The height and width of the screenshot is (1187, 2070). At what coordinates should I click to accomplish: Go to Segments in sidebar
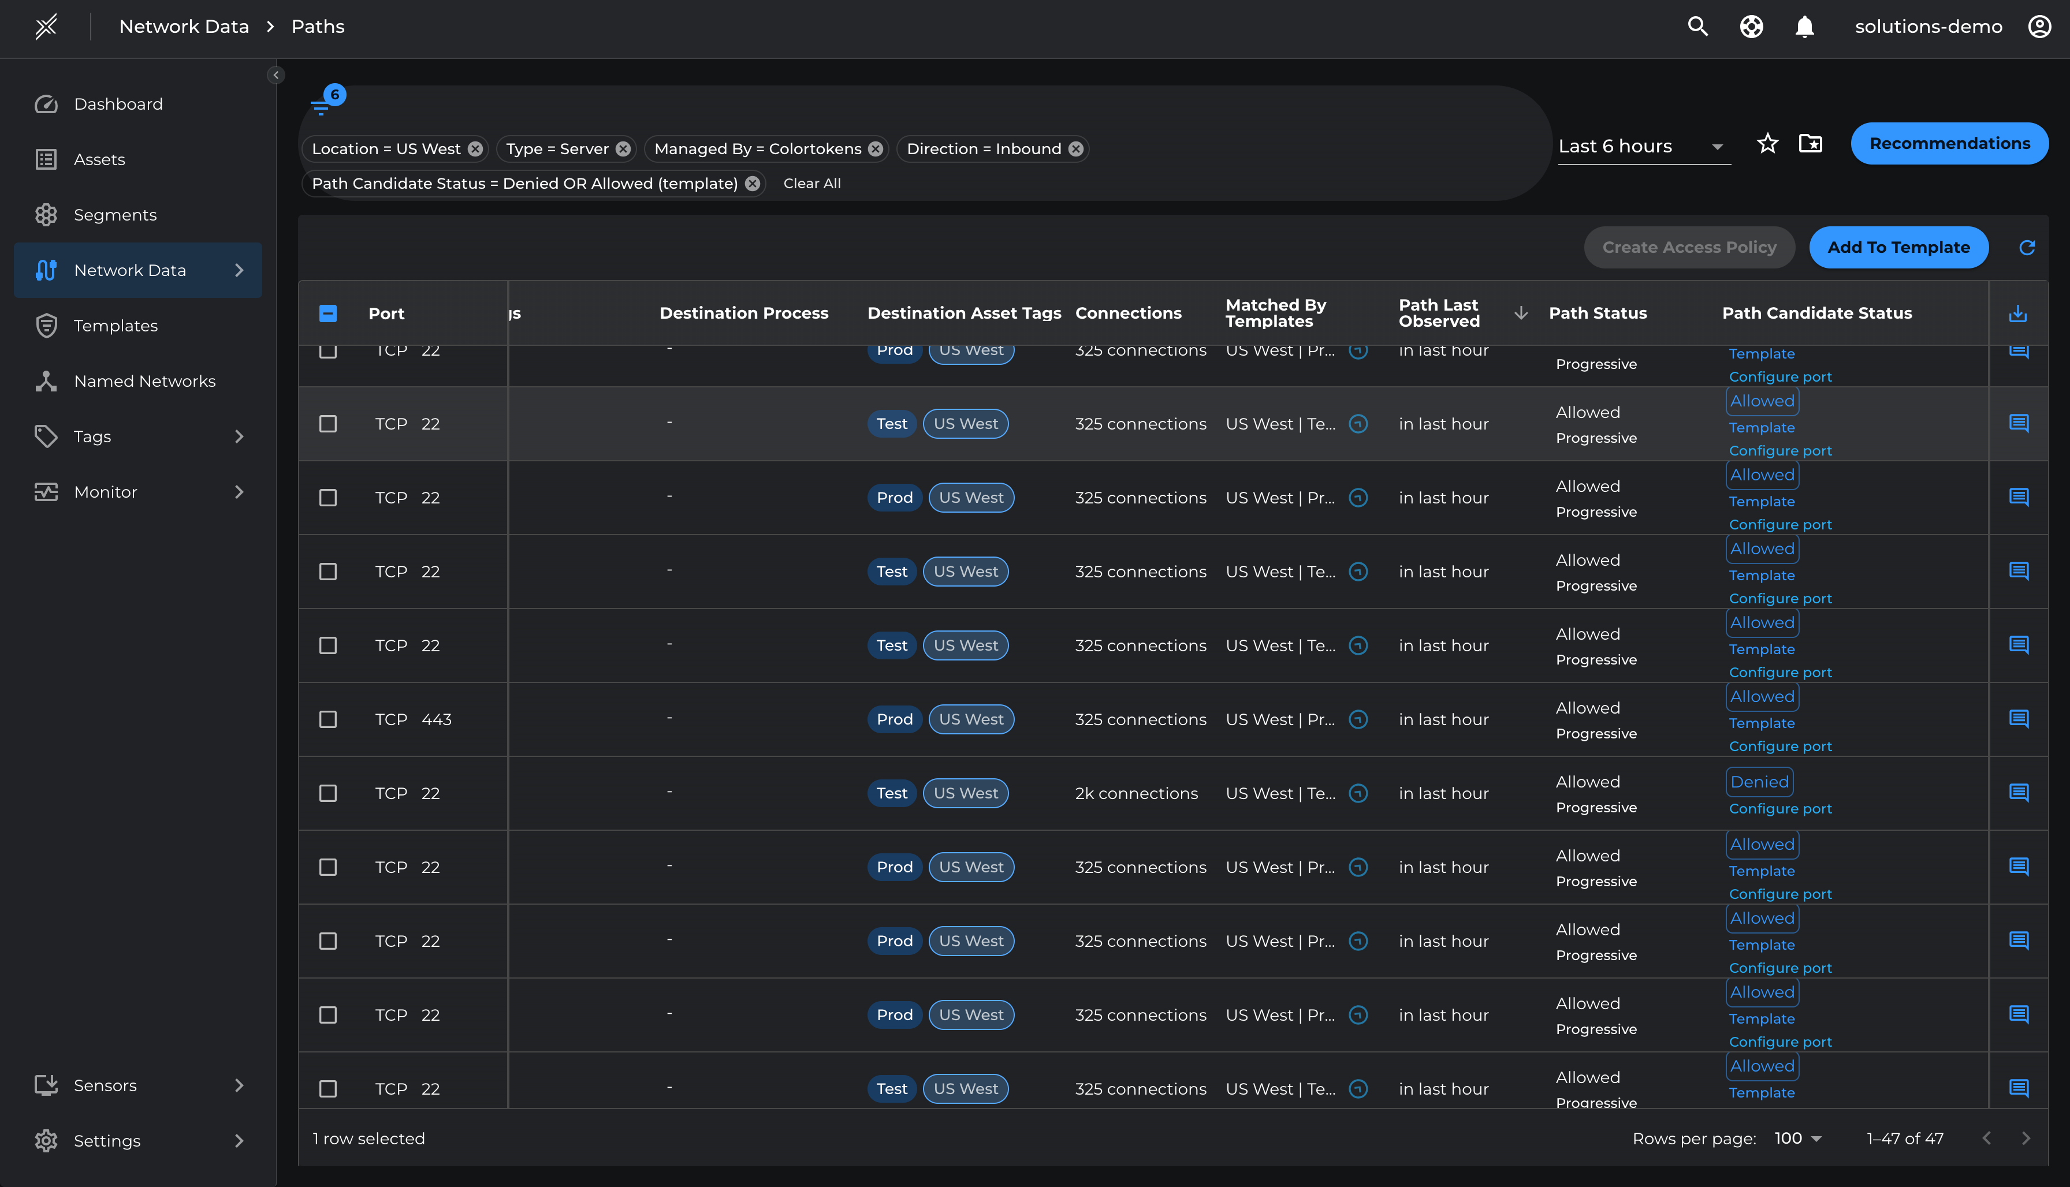tap(115, 214)
